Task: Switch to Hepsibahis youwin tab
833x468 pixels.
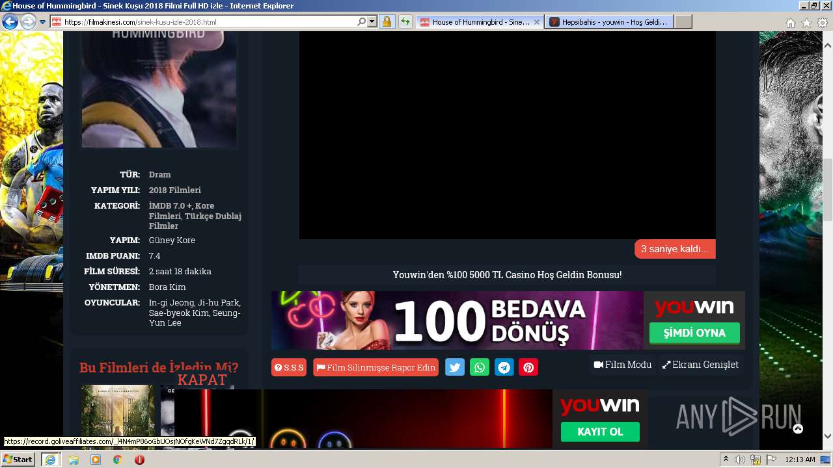Action: click(x=609, y=22)
